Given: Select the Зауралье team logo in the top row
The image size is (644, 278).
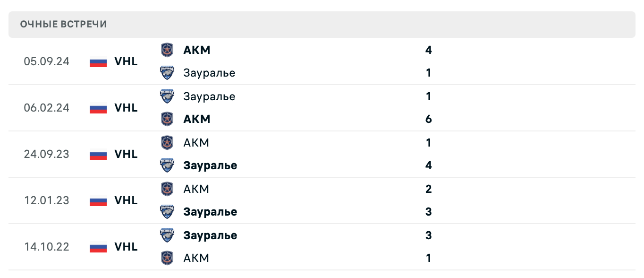Looking at the screenshot, I should click(167, 73).
